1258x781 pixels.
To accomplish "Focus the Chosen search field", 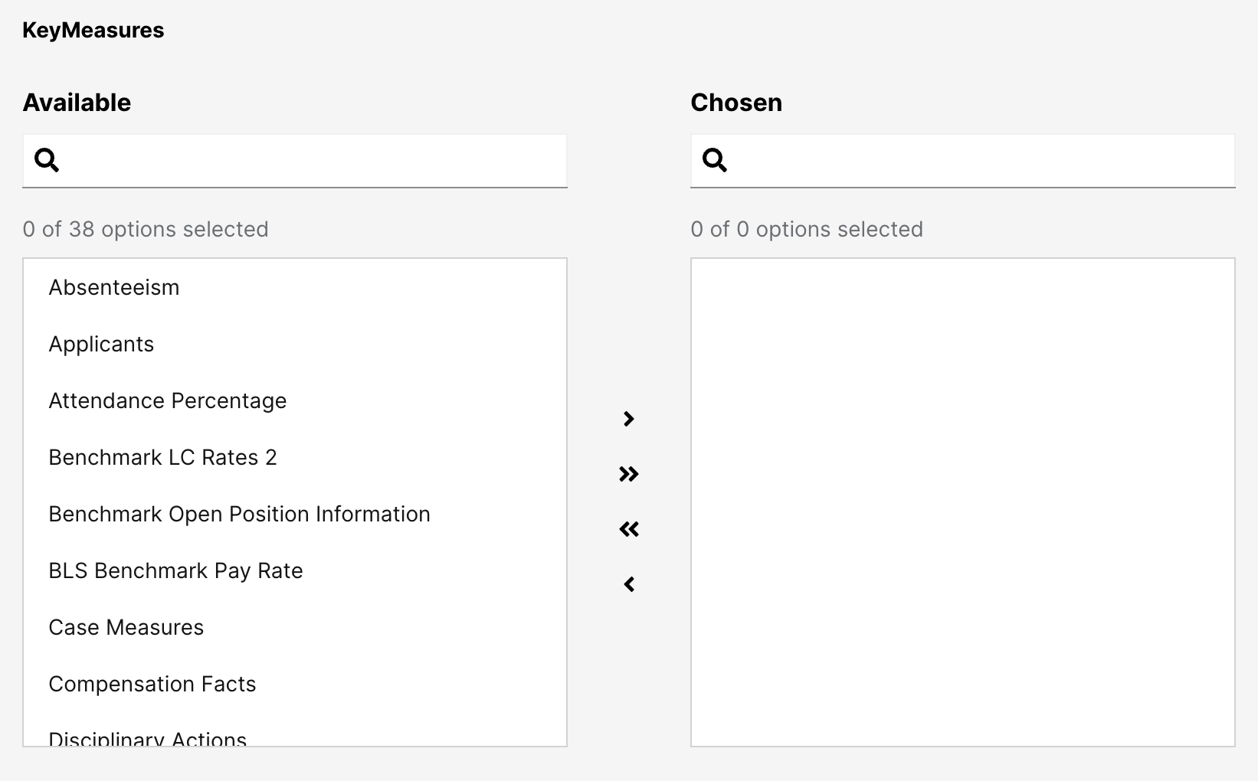I will click(982, 161).
